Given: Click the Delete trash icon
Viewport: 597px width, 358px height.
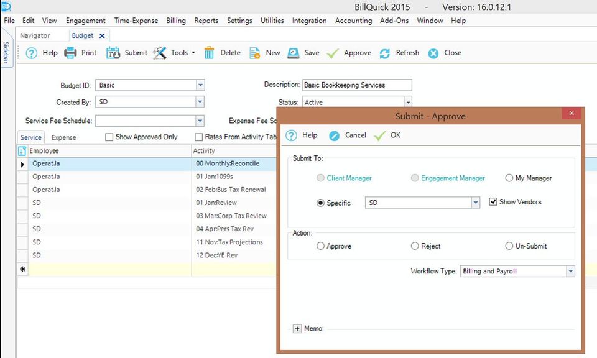Looking at the screenshot, I should (209, 53).
